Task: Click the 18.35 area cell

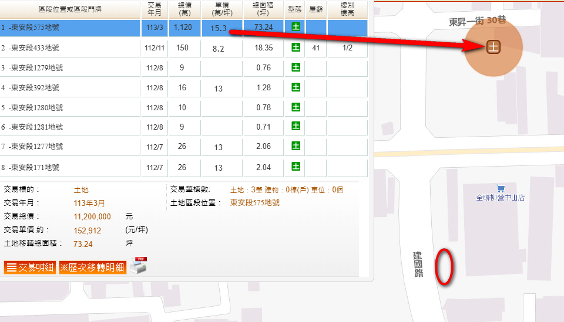Action: [263, 48]
